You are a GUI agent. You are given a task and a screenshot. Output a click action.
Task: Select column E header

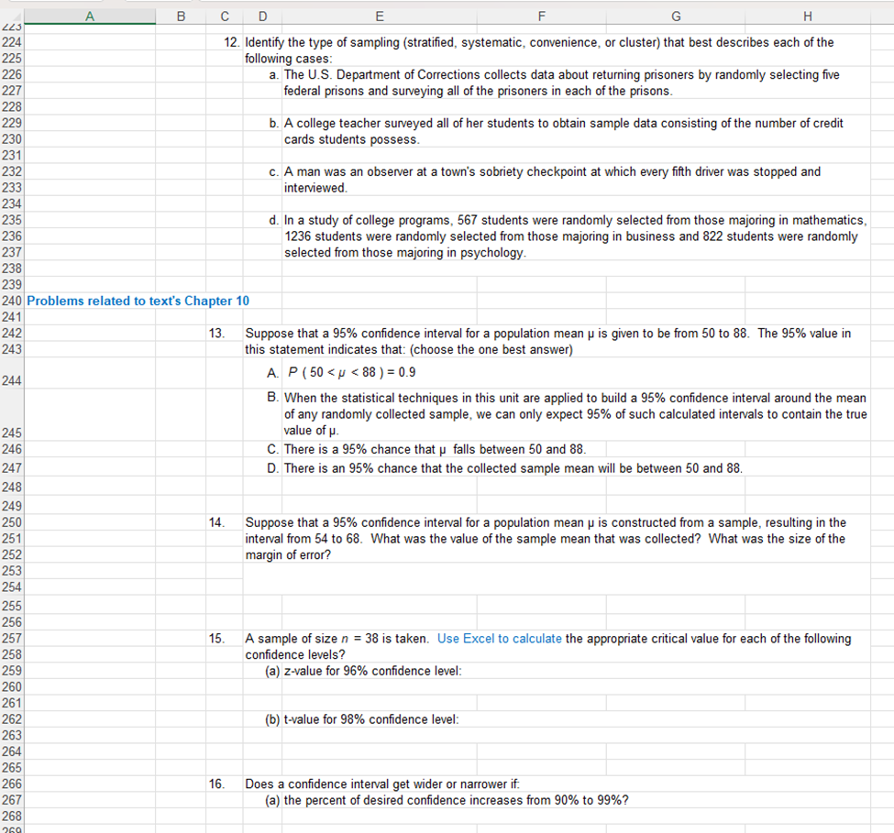(x=379, y=16)
